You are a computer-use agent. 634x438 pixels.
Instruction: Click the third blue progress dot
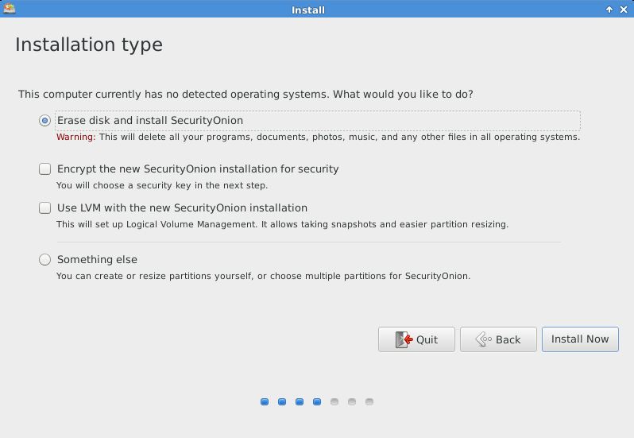300,402
